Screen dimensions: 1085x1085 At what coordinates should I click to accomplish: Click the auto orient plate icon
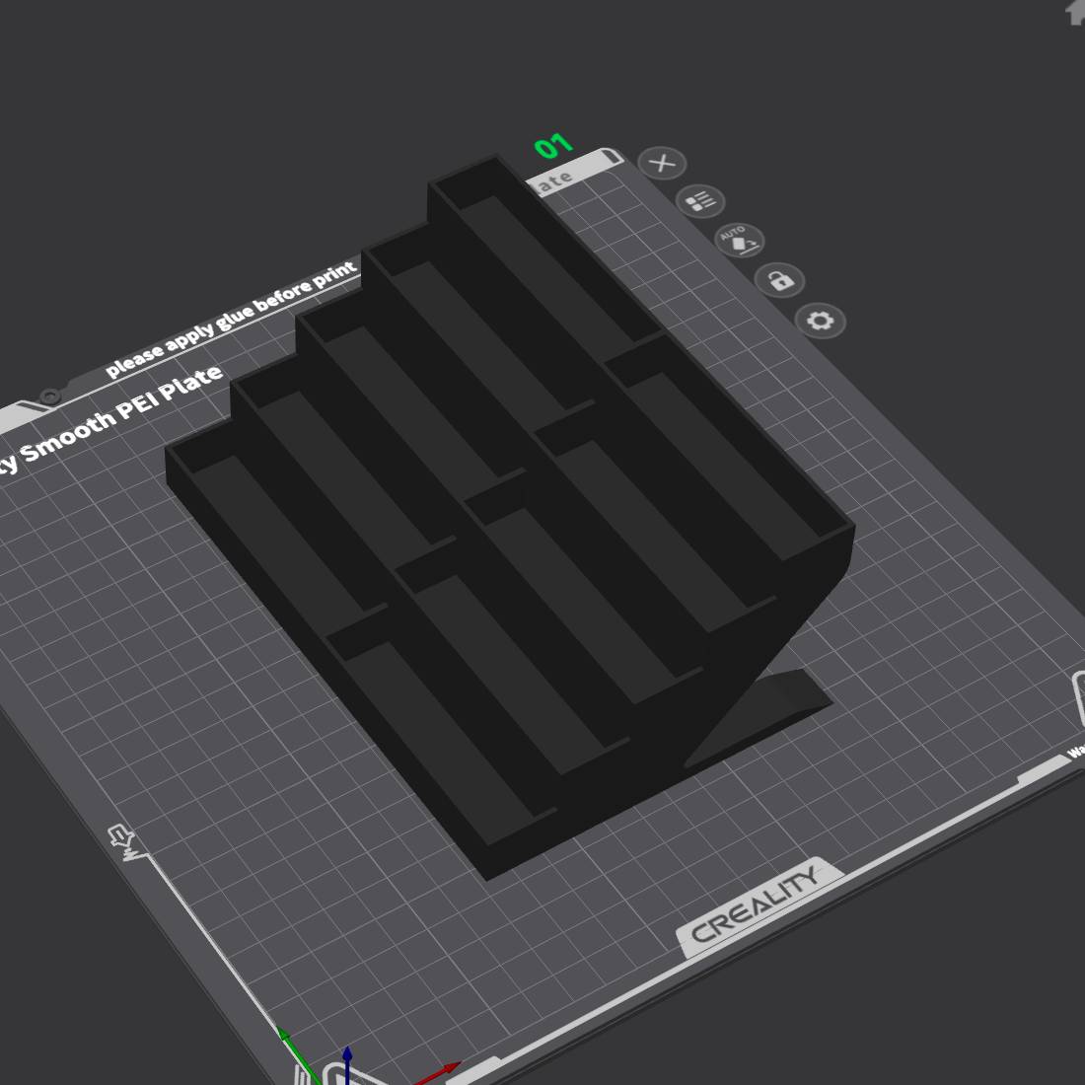[x=739, y=241]
